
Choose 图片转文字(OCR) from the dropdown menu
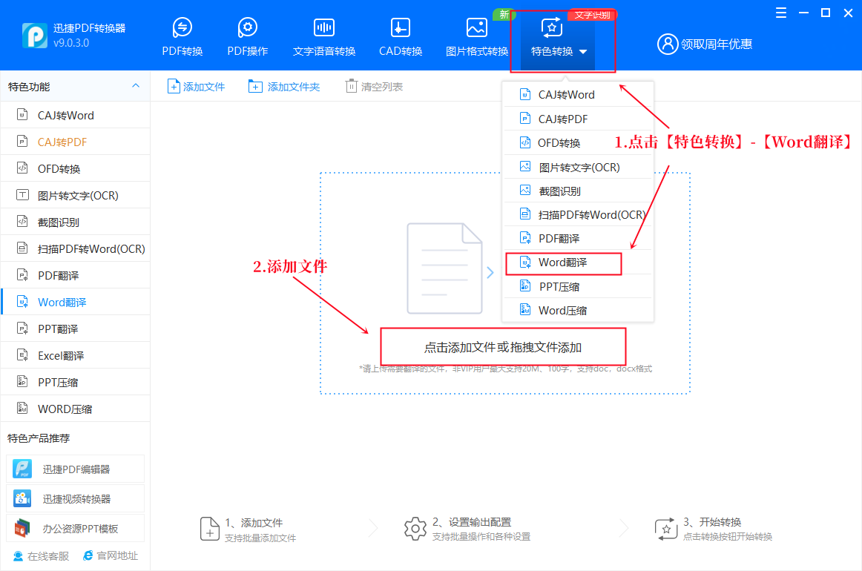coord(578,167)
